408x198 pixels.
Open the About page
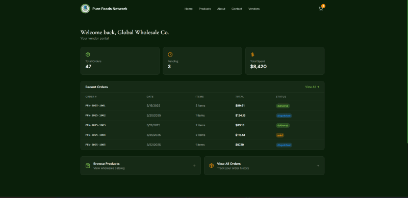click(221, 9)
